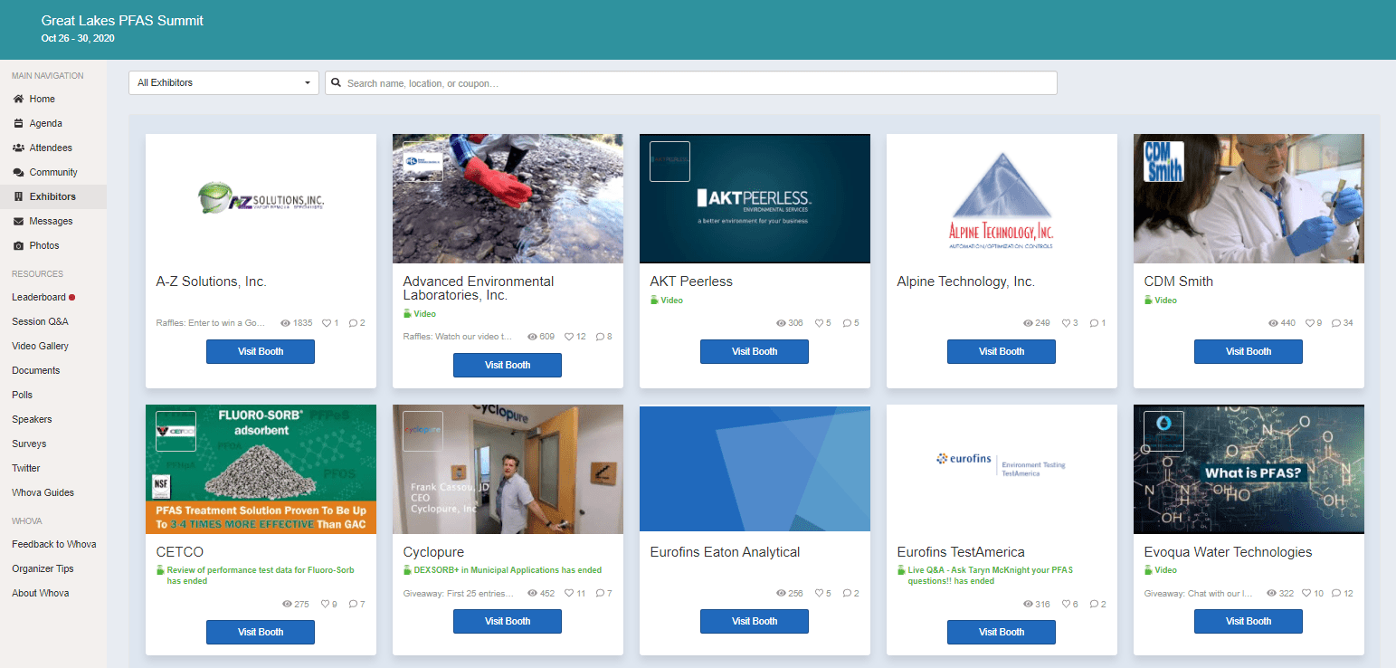
Task: Click the search magnifier icon
Action: click(x=337, y=83)
